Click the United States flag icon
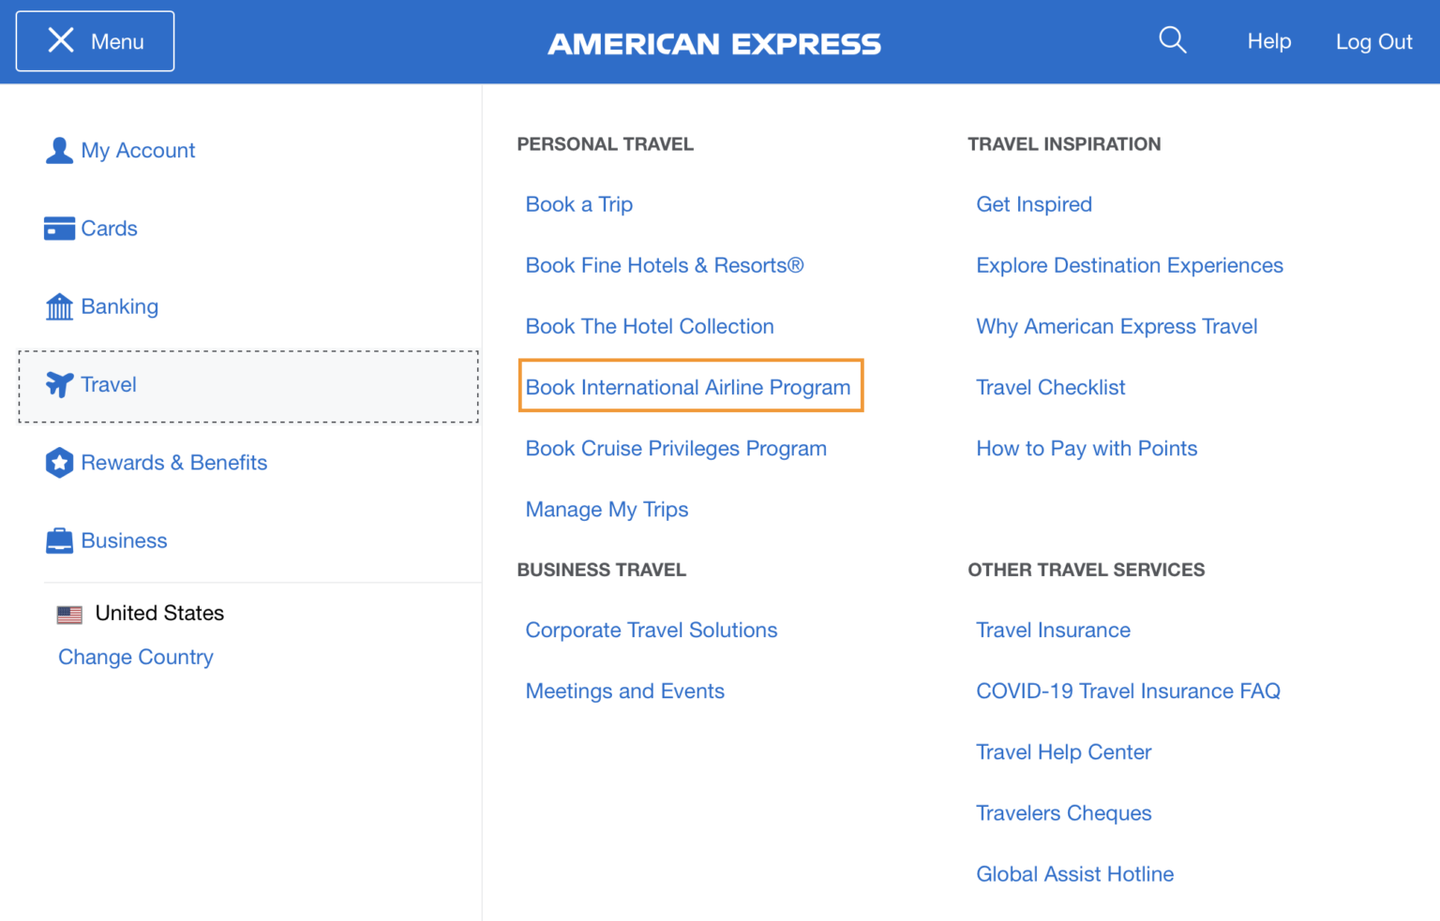Image resolution: width=1440 pixels, height=921 pixels. (x=69, y=613)
